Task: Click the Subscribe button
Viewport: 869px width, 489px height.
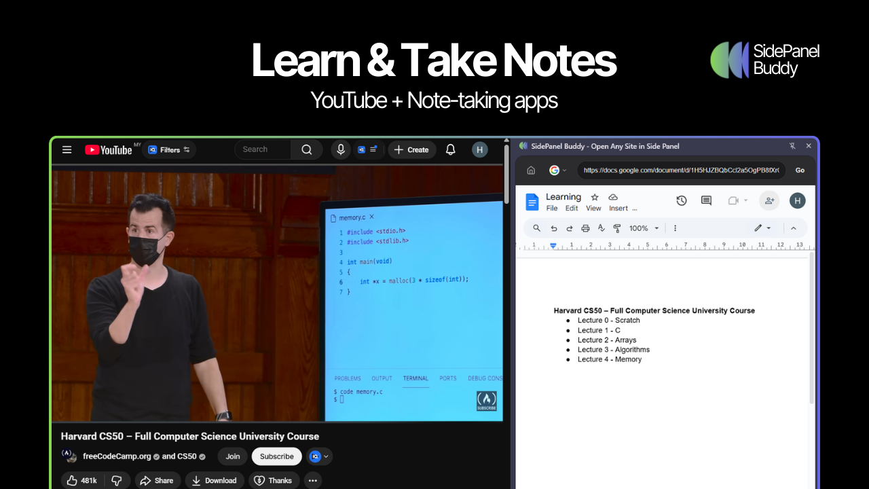Action: 276,456
